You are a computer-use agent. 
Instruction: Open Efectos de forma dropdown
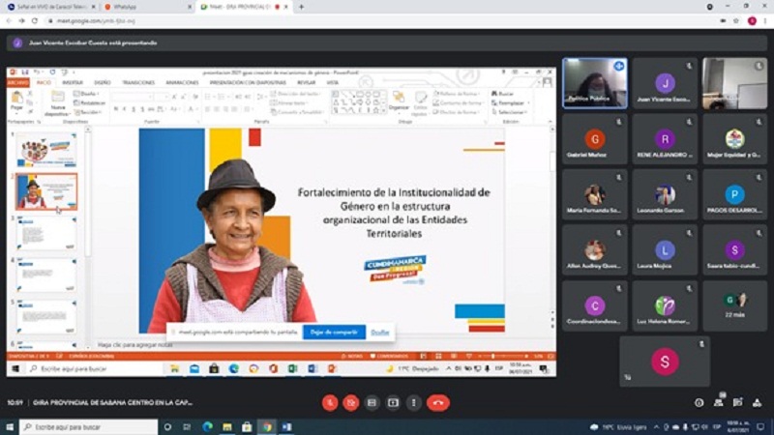(x=457, y=112)
